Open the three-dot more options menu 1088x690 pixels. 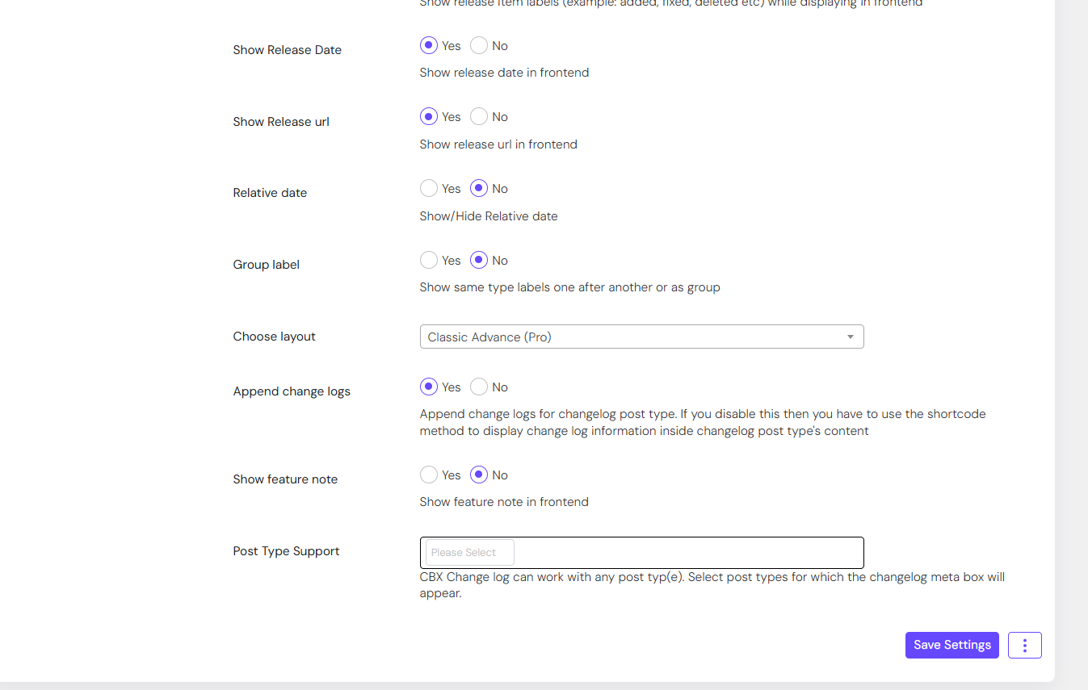(1025, 645)
